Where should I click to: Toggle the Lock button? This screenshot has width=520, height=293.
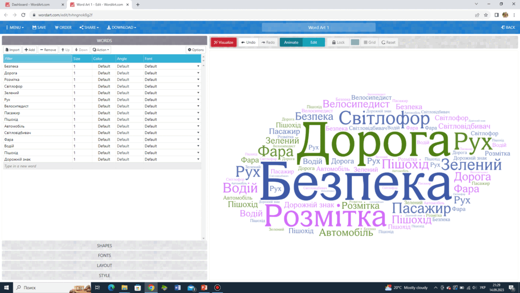click(339, 42)
